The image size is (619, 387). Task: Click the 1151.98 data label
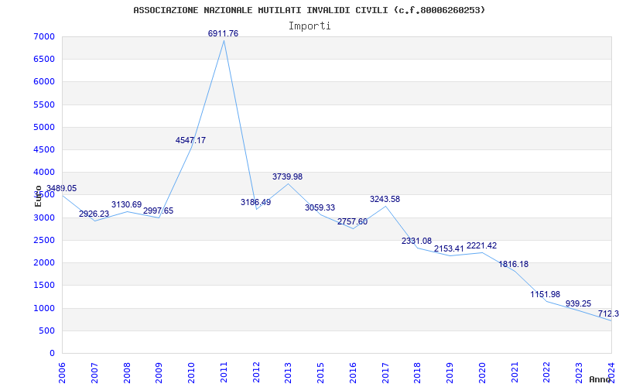[545, 294]
